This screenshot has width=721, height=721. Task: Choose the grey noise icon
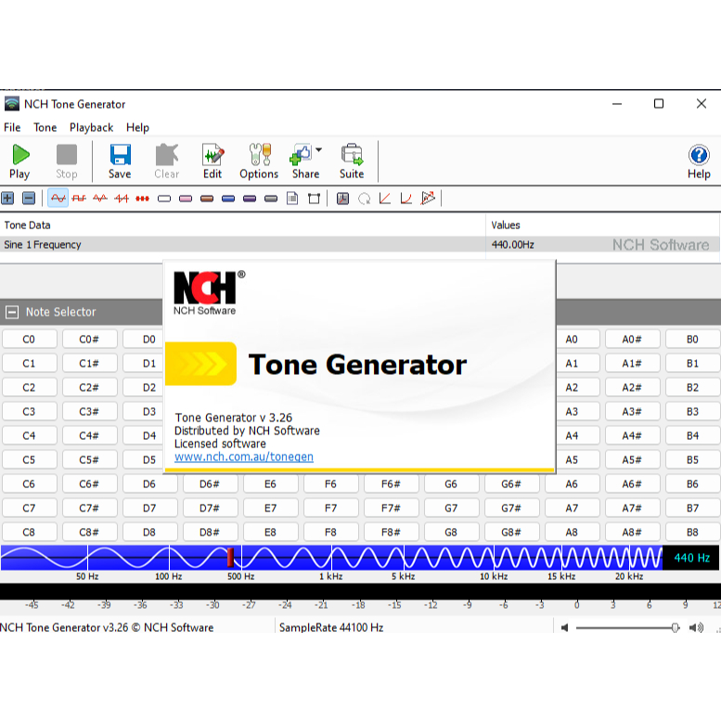[x=271, y=199]
